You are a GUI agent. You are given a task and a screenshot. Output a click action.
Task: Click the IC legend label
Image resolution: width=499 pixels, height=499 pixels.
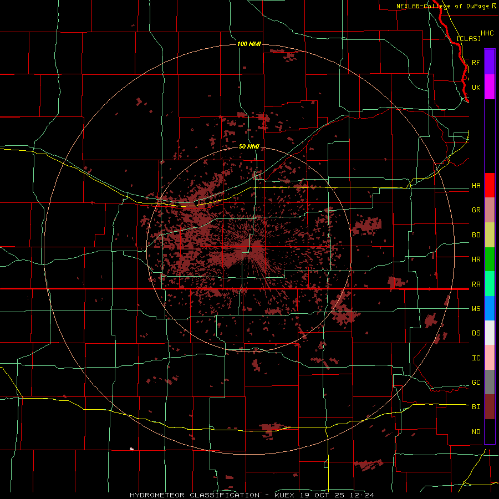476,358
